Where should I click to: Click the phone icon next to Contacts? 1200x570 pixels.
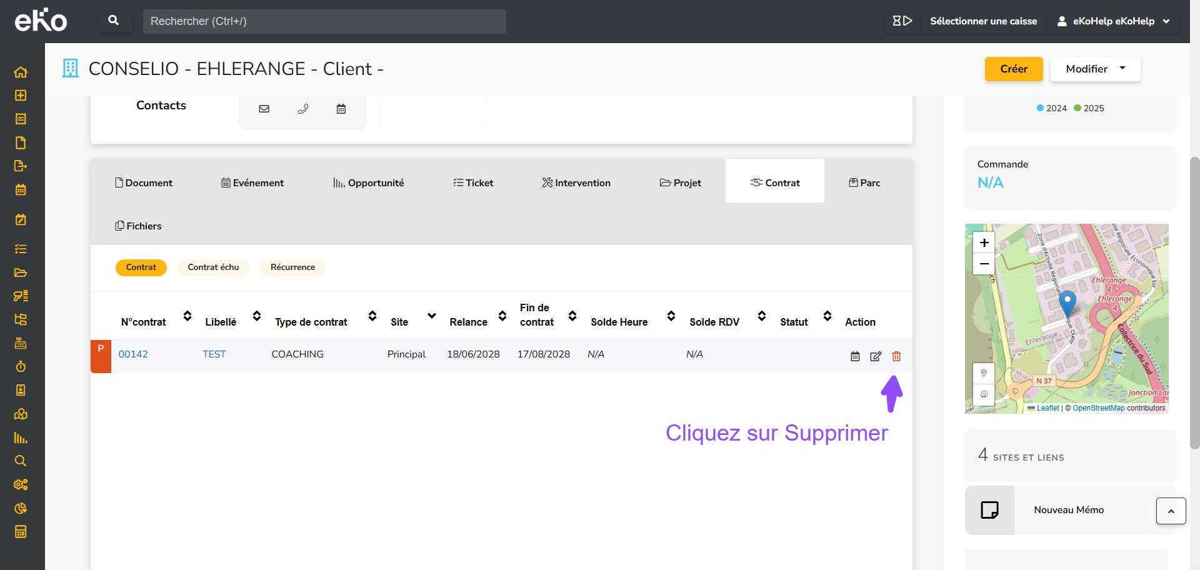tap(303, 109)
